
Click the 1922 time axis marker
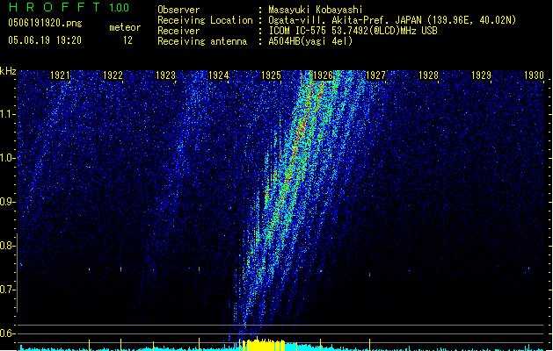point(113,75)
